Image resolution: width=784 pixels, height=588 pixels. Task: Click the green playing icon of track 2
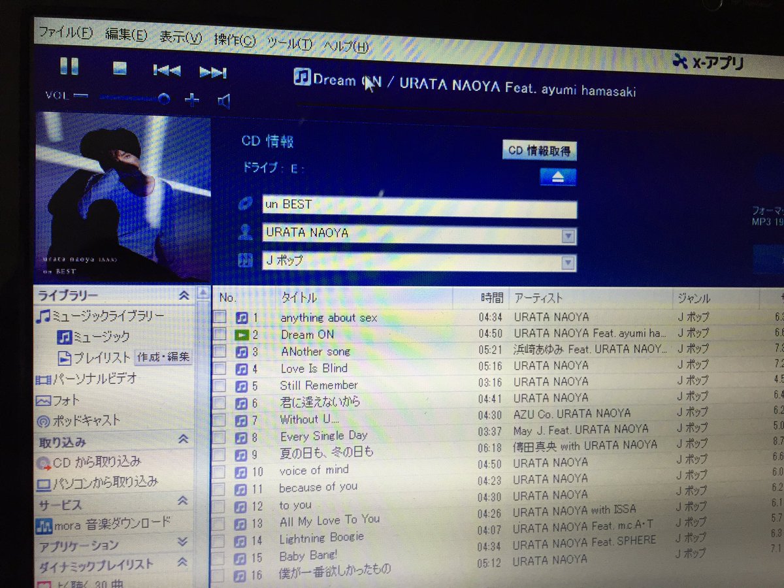242,335
